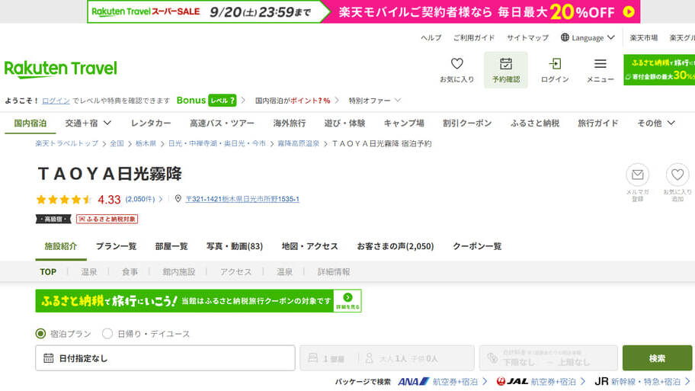The image size is (695, 391).
Task: Click the スーパーSALE top banner
Action: (x=364, y=11)
